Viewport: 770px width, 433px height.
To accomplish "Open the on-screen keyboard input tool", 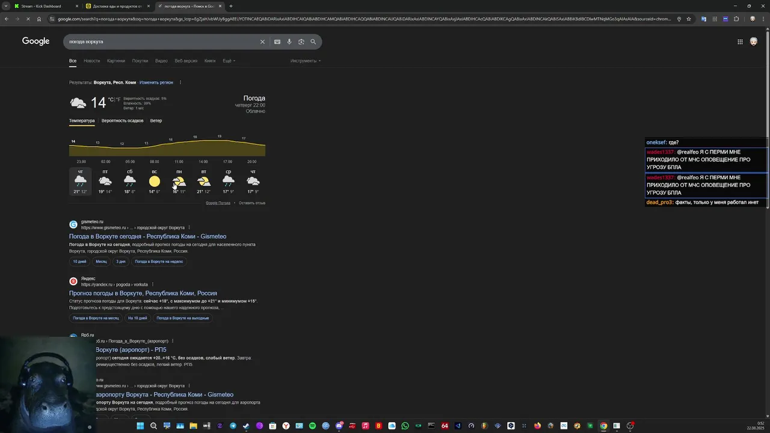I will pyautogui.click(x=277, y=41).
